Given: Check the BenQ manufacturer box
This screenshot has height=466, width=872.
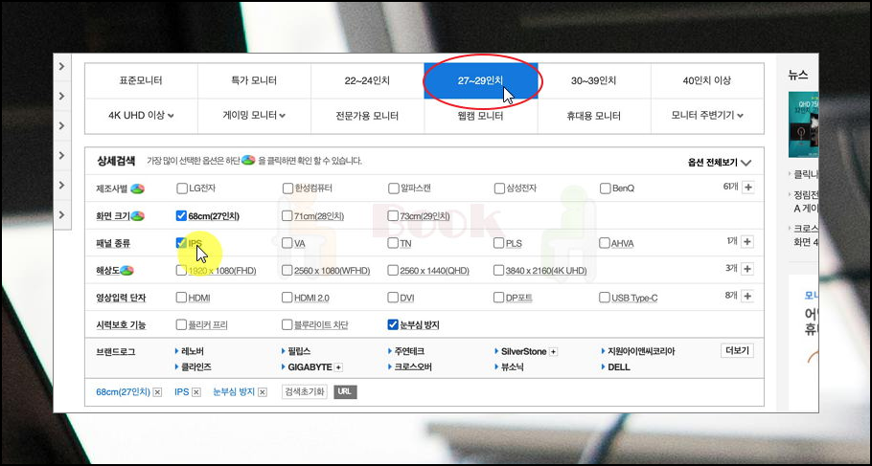Looking at the screenshot, I should coord(605,189).
